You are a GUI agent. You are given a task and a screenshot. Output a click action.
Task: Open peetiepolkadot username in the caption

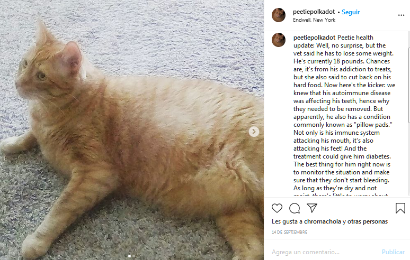pyautogui.click(x=314, y=38)
